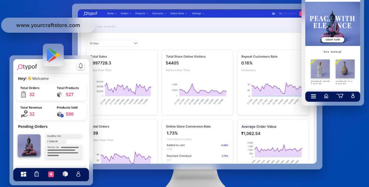The height and width of the screenshot is (187, 369).
Task: Click the Buddha banner image in storefront
Action: (332, 24)
